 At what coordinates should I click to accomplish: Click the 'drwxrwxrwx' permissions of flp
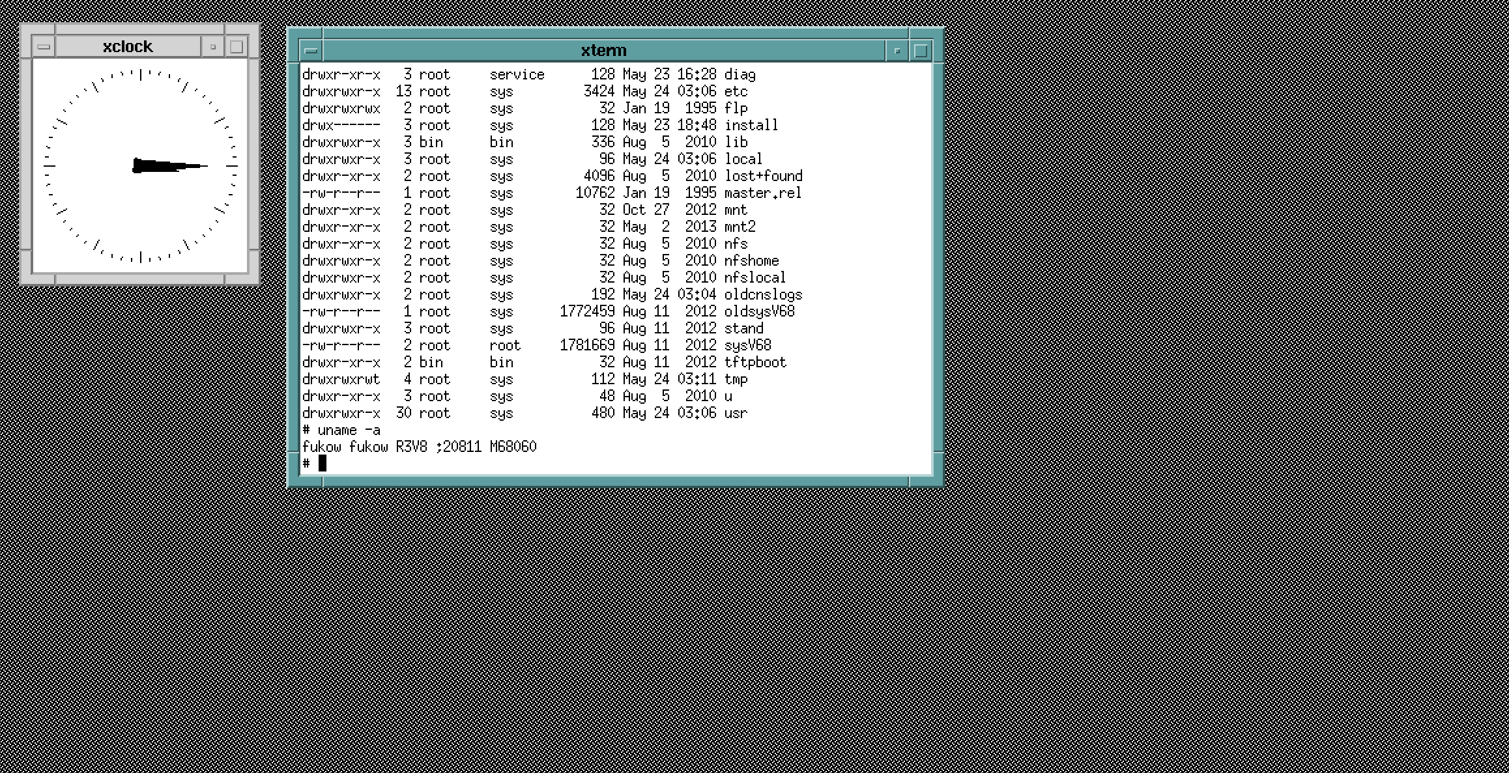point(341,108)
